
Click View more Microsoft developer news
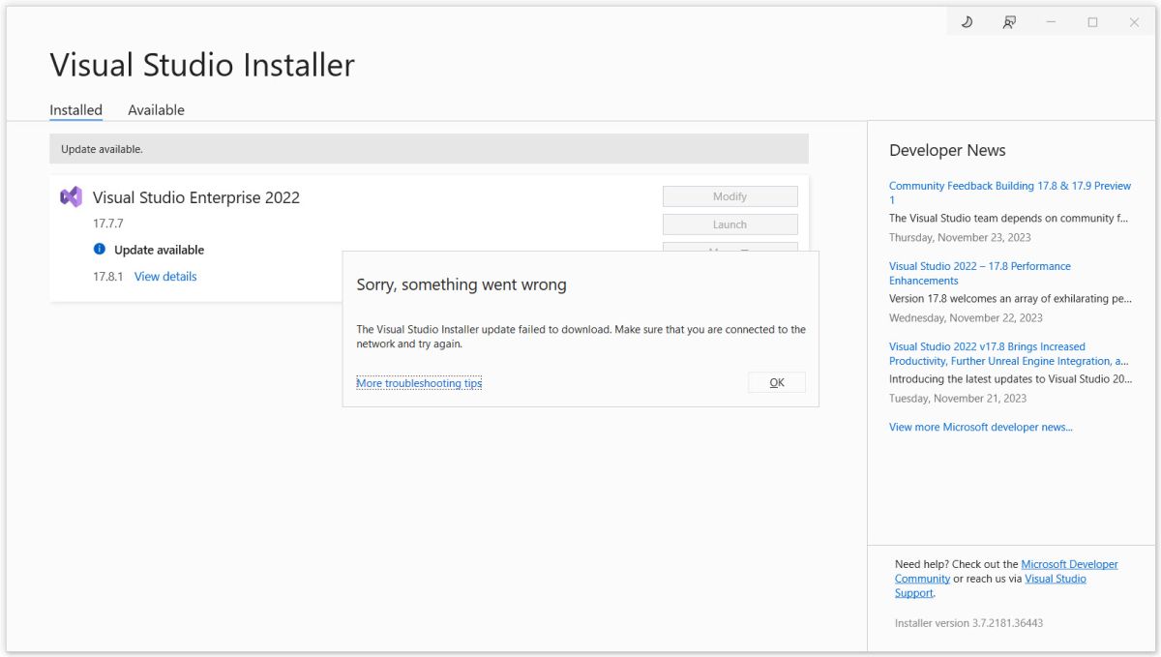click(981, 427)
